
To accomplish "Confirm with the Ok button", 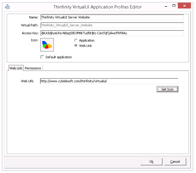I will pos(151,162).
